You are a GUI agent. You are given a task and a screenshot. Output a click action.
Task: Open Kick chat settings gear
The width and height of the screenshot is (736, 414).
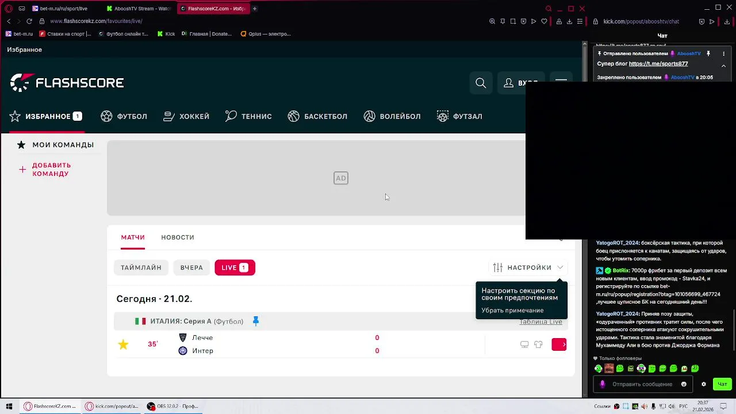(x=704, y=384)
